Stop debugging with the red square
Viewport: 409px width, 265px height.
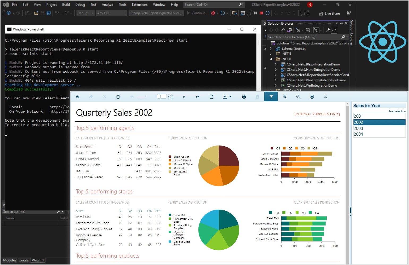point(261,13)
